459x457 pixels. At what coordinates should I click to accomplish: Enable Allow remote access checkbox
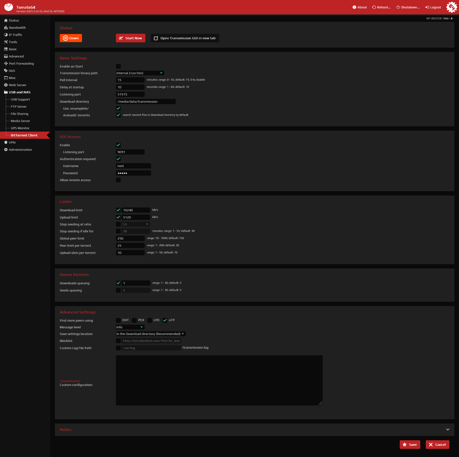pos(118,180)
